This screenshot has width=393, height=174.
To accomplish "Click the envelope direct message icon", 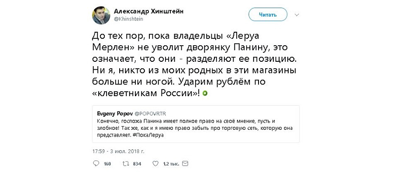I will (185, 164).
